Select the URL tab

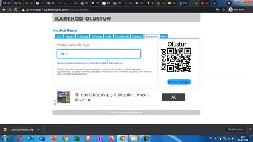coord(59,37)
